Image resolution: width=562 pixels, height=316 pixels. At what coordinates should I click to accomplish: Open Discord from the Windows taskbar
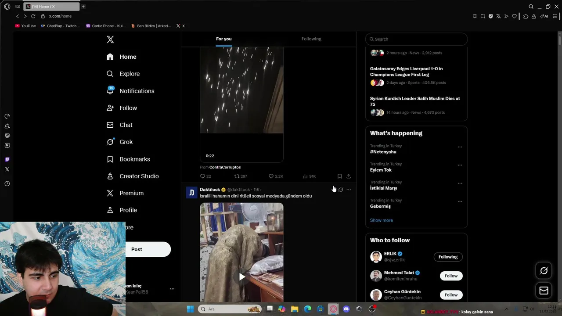(346, 309)
